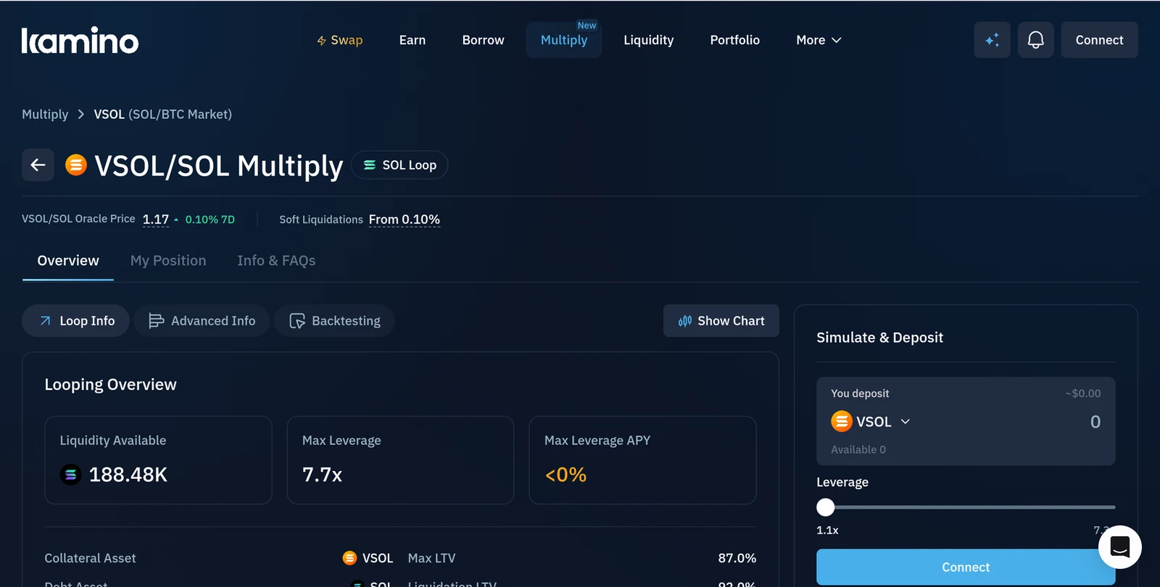Switch to the Overview tab
This screenshot has width=1160, height=587.
pyautogui.click(x=68, y=261)
